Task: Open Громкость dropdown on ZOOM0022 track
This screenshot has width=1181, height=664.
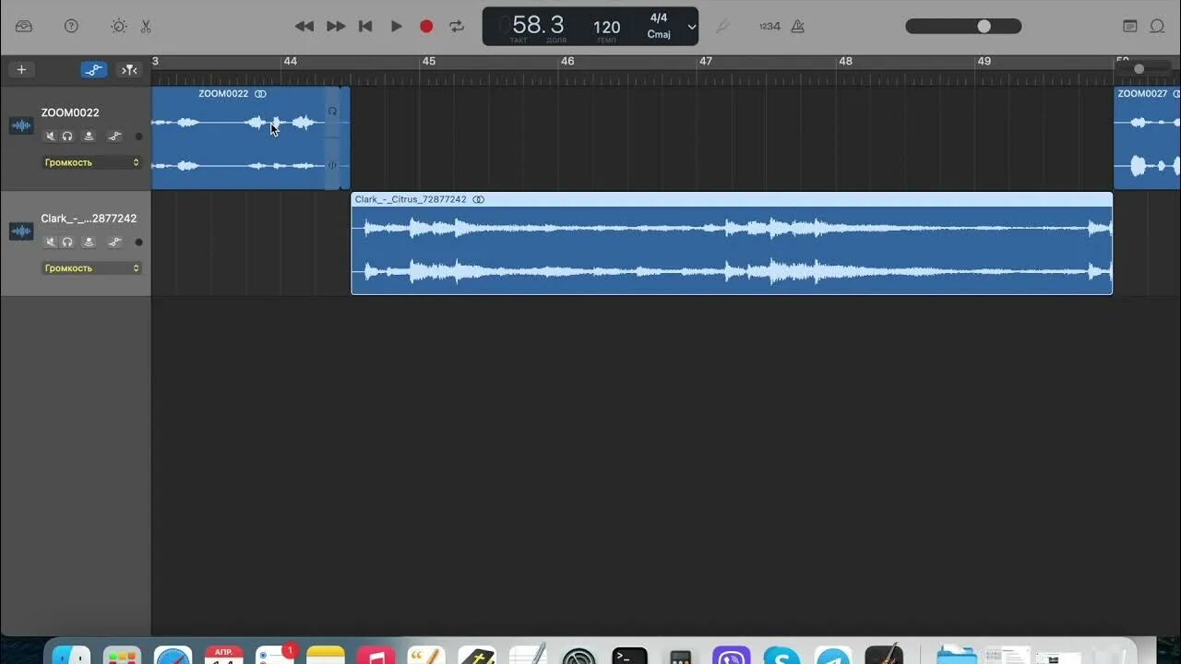Action: click(x=92, y=162)
